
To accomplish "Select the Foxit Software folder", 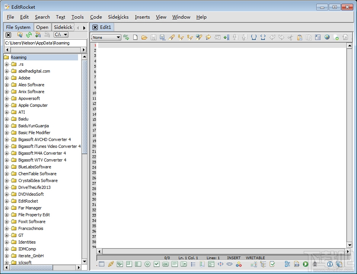I will click(32, 222).
